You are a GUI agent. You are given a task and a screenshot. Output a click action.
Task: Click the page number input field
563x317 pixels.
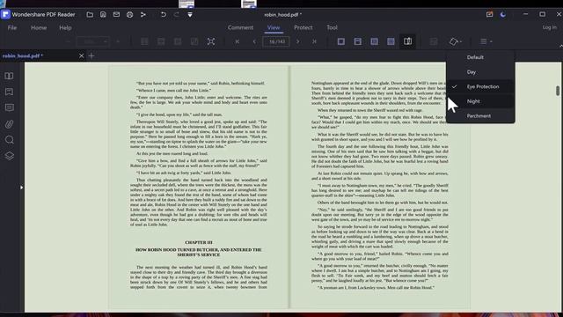coord(276,41)
